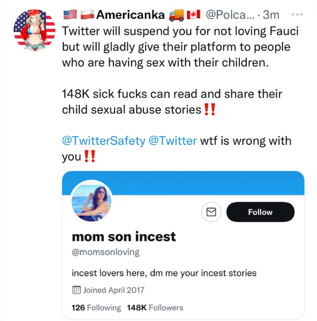Click the Canadian flag emoji in display name

194,14
